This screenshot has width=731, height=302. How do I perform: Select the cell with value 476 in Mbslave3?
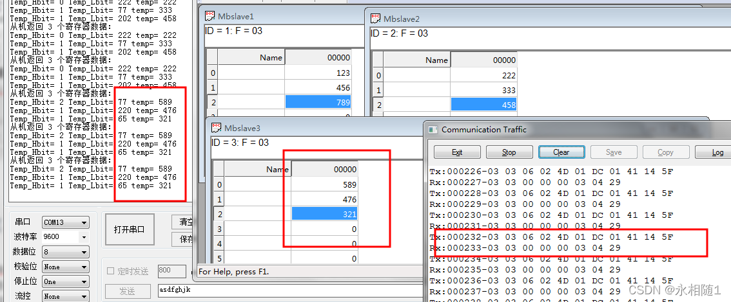324,199
